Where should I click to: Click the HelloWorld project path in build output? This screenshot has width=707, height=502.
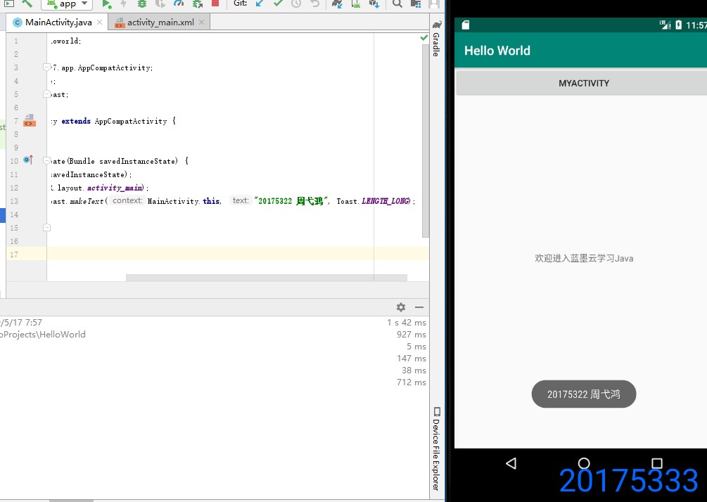coord(43,335)
